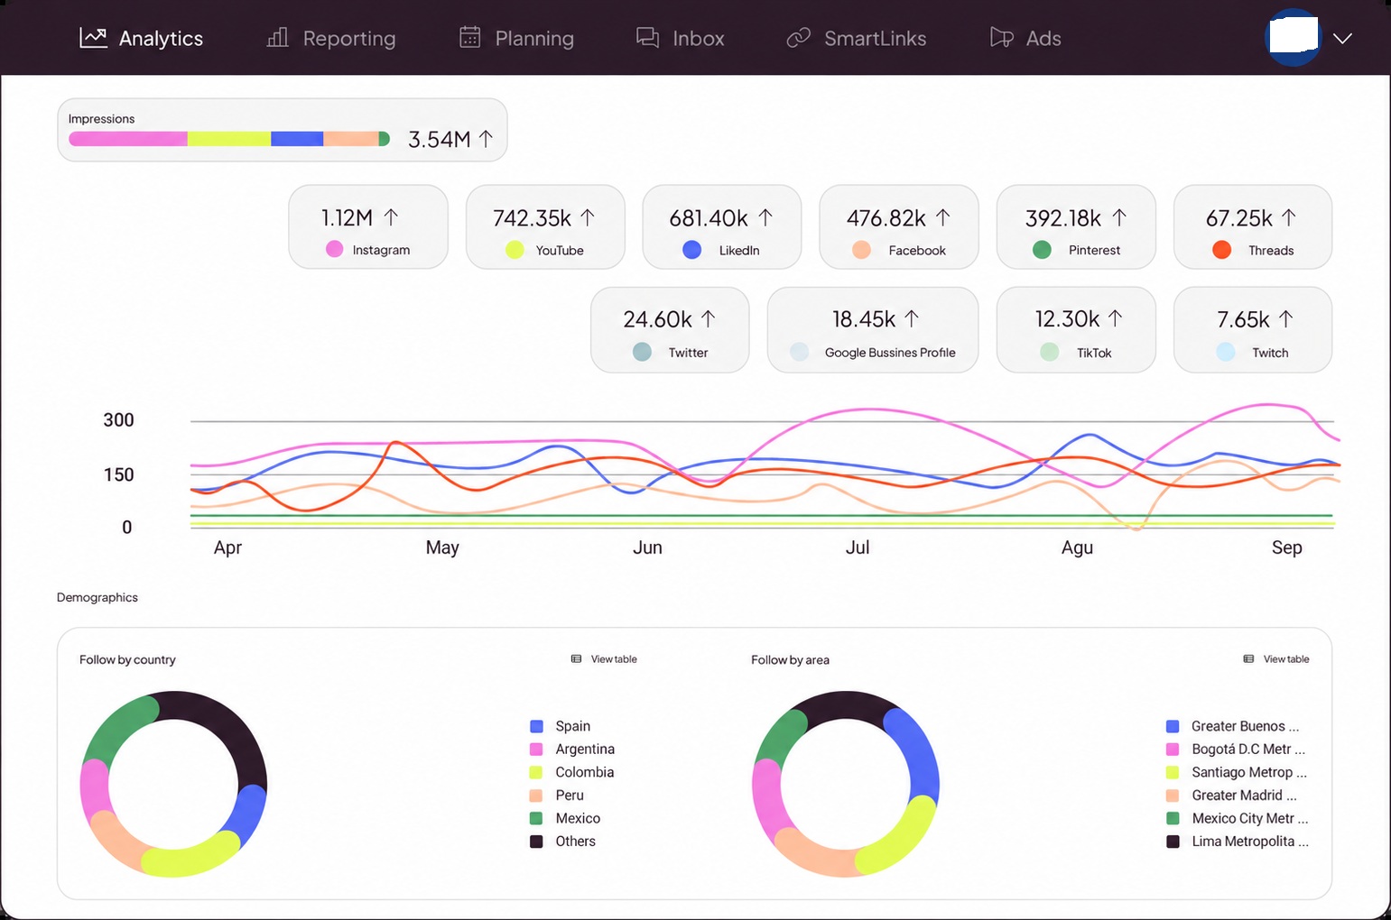Click the Argentina pink legend swatch

coord(536,749)
